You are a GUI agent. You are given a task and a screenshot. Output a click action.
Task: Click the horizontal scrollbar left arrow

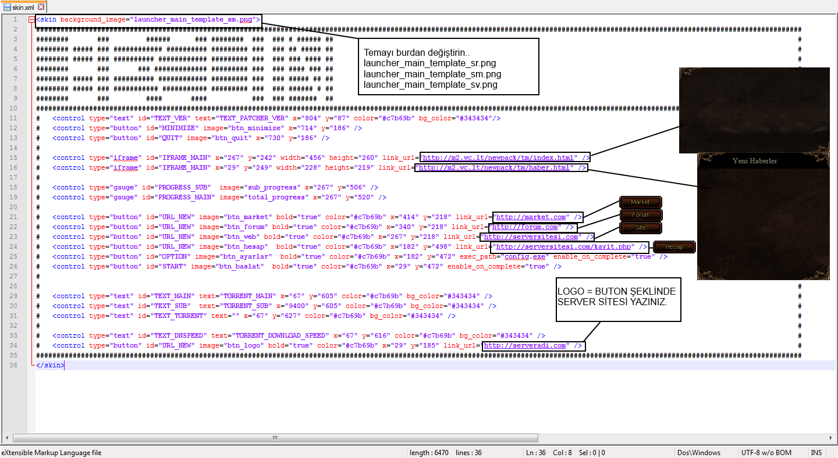(x=8, y=438)
